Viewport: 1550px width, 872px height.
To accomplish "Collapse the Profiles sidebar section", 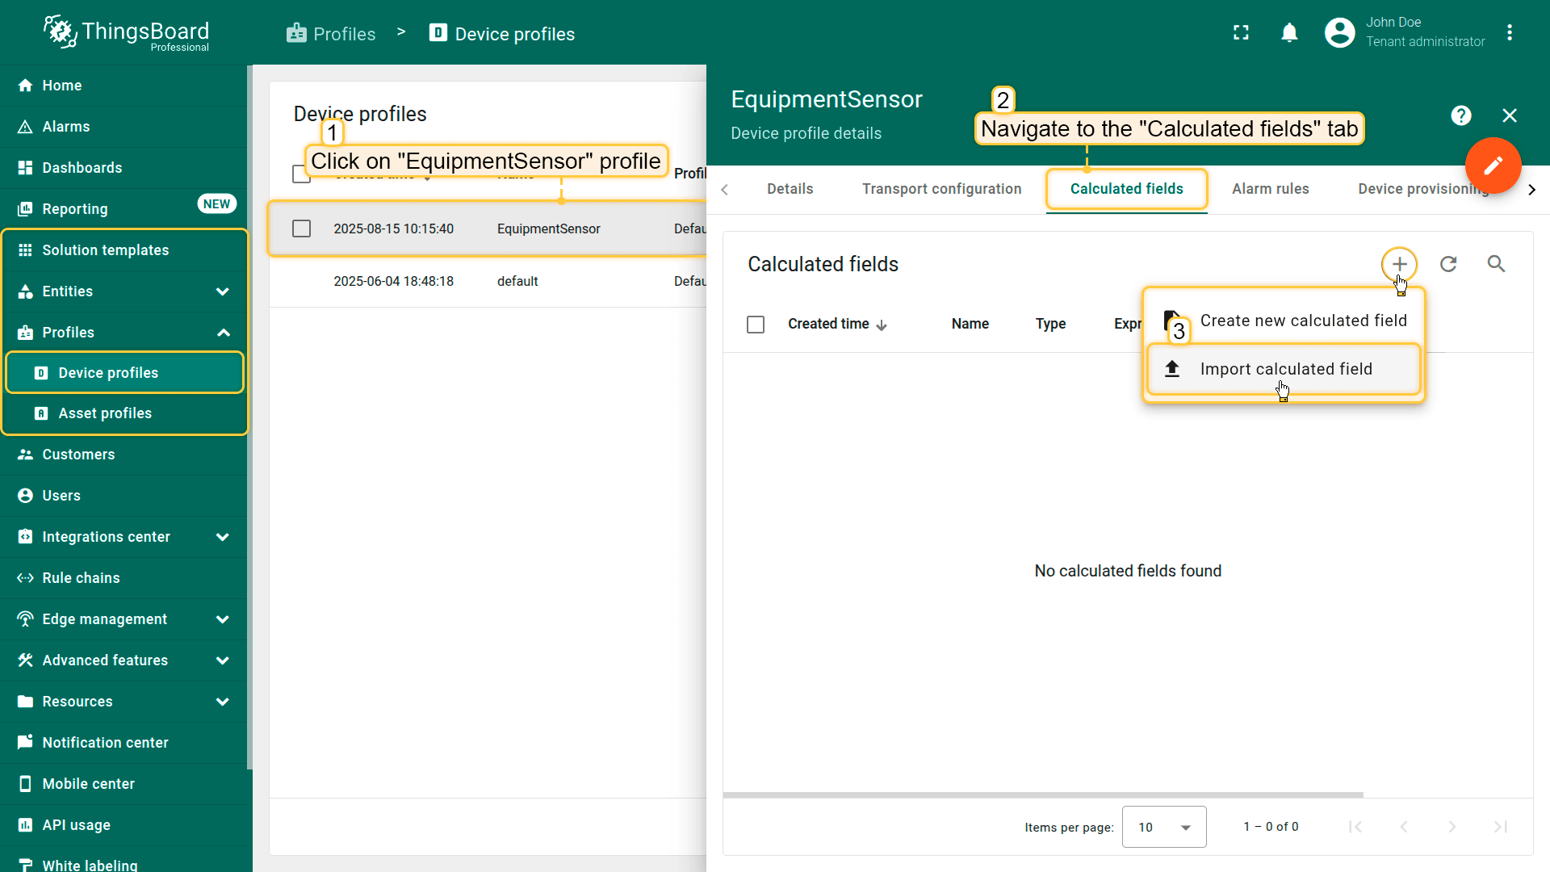I will pos(223,333).
